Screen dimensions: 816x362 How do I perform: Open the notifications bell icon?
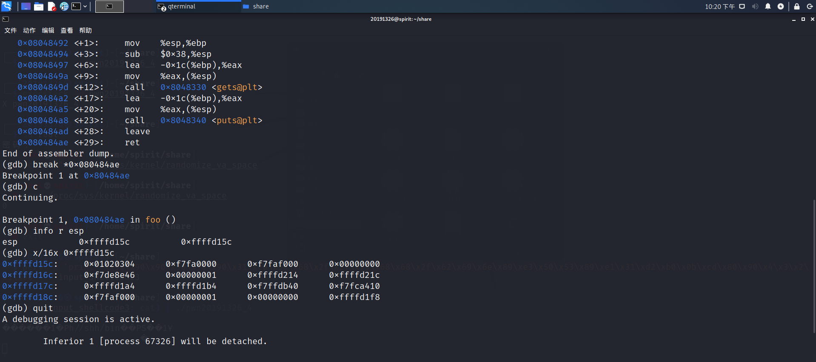click(x=768, y=6)
